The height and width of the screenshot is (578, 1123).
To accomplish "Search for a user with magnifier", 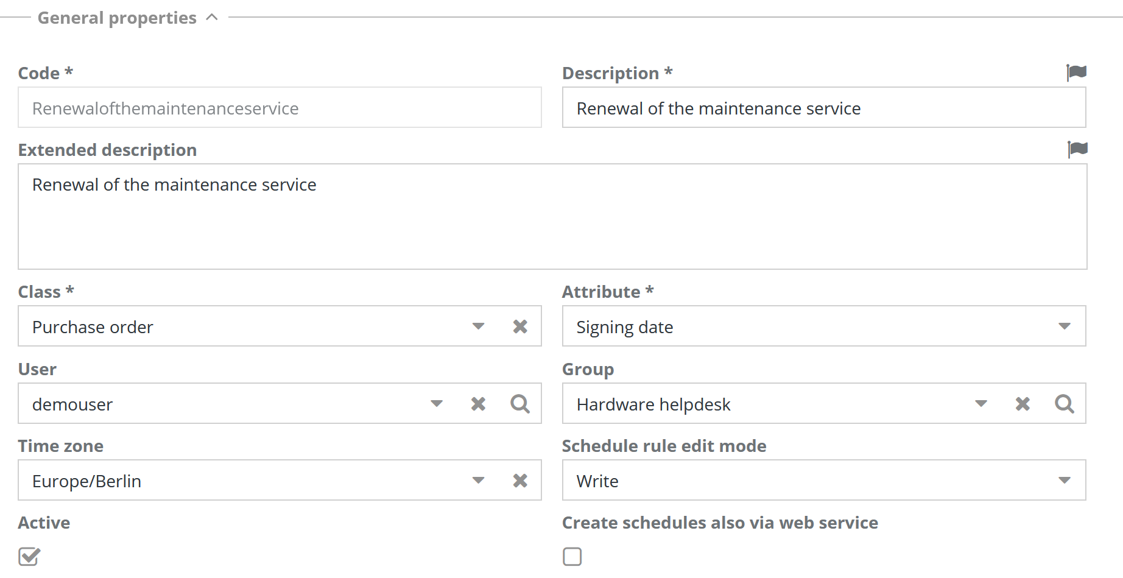I will 519,404.
